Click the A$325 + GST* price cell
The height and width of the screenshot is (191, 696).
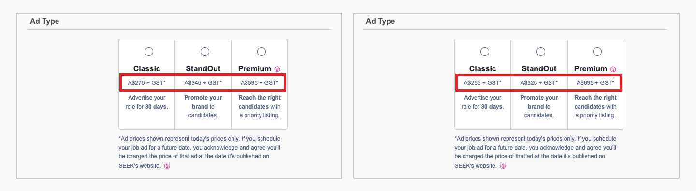[539, 83]
